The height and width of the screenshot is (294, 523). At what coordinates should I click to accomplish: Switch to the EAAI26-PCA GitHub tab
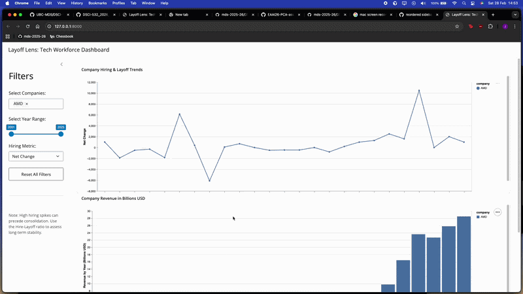pos(281,14)
